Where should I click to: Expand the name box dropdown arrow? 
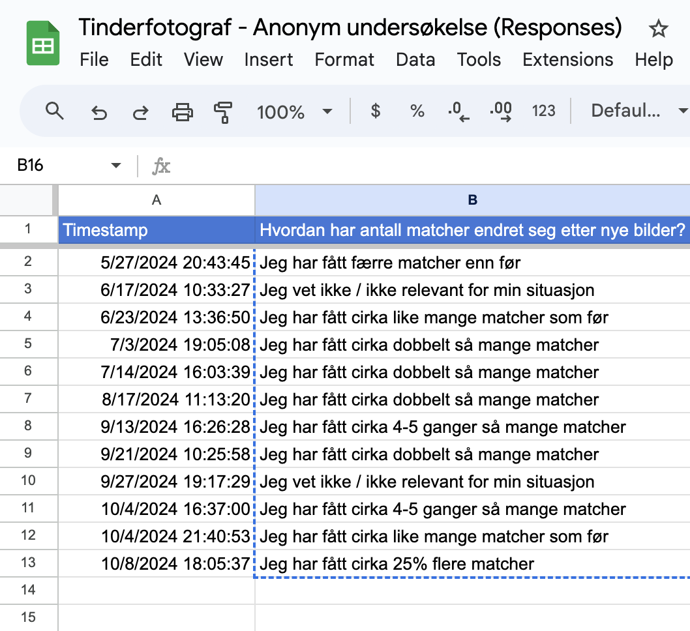pos(115,166)
